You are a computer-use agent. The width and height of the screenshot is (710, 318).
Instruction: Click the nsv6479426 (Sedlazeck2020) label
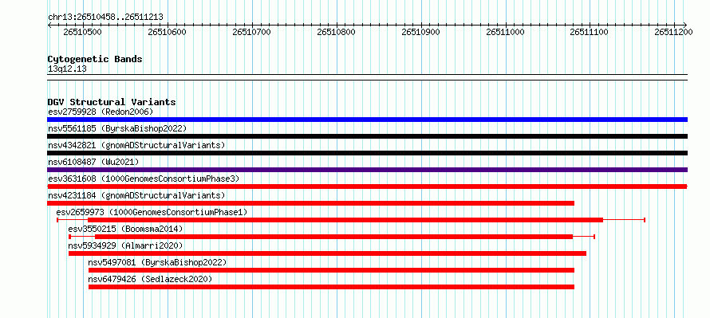point(150,279)
